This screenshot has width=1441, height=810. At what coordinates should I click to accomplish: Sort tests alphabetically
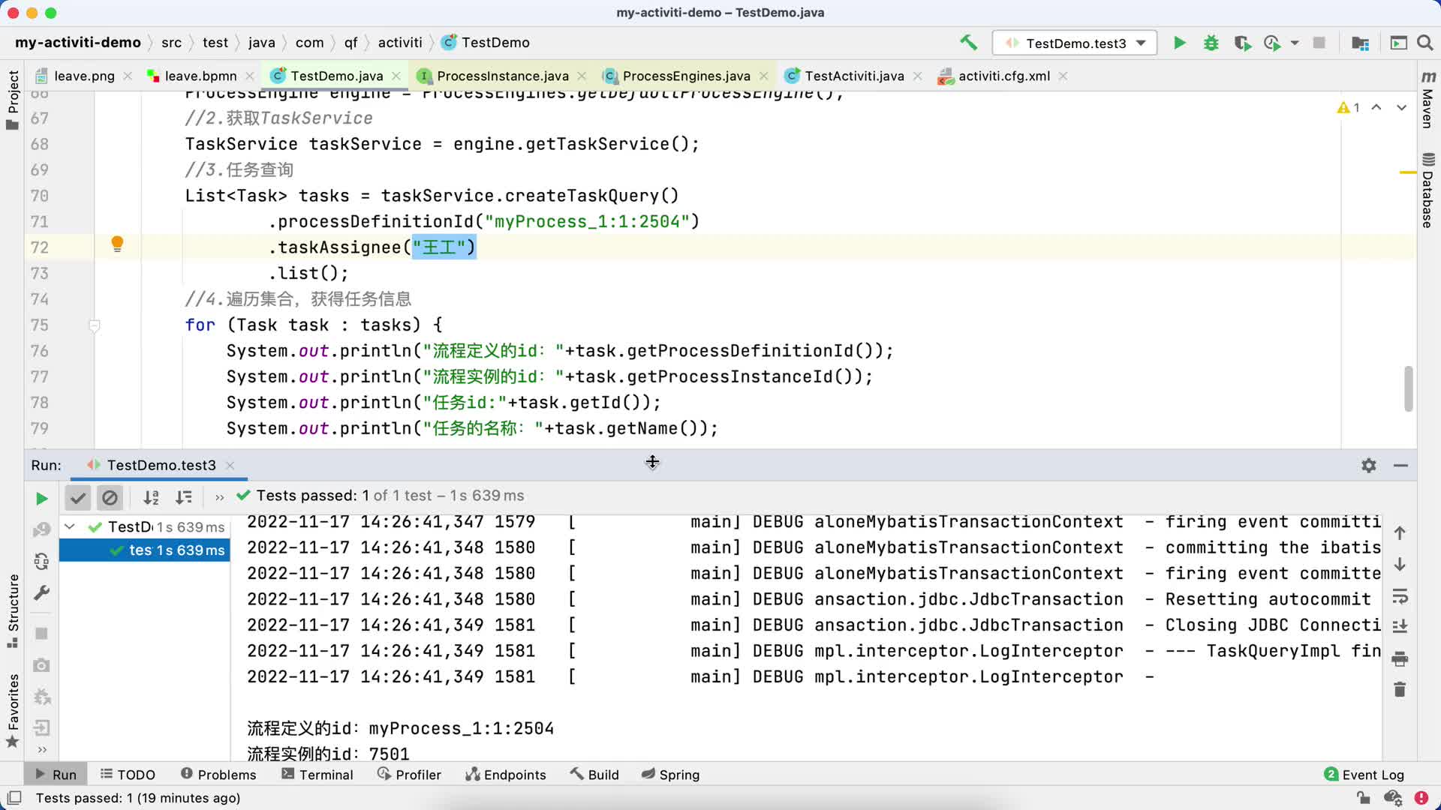[x=151, y=496]
